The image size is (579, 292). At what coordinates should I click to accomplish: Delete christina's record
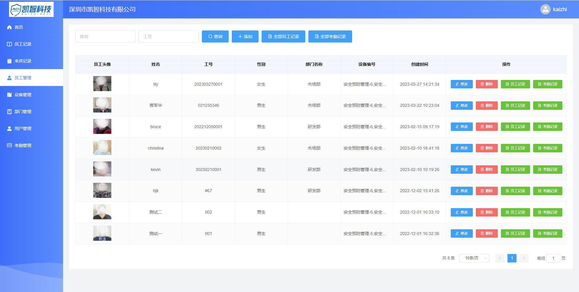pyautogui.click(x=487, y=148)
